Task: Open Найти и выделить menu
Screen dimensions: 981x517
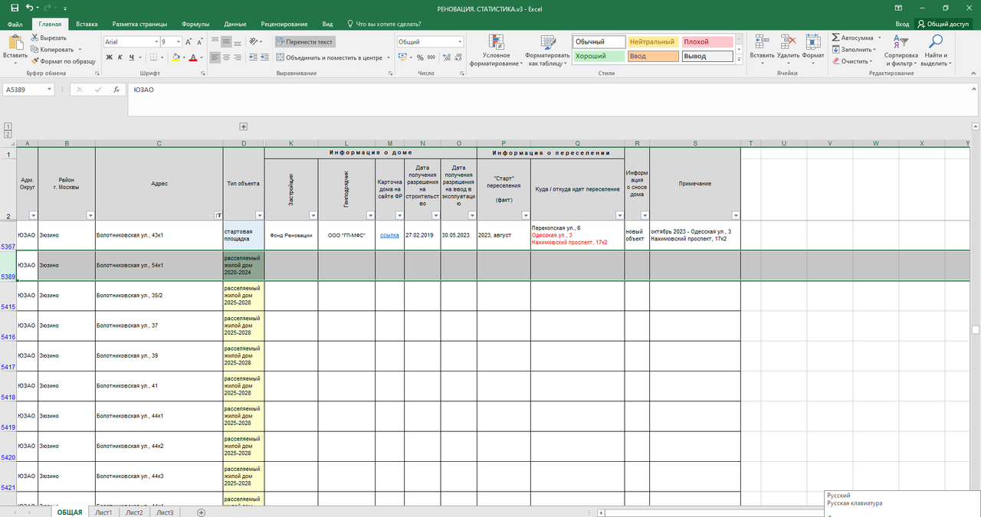Action: click(x=936, y=51)
